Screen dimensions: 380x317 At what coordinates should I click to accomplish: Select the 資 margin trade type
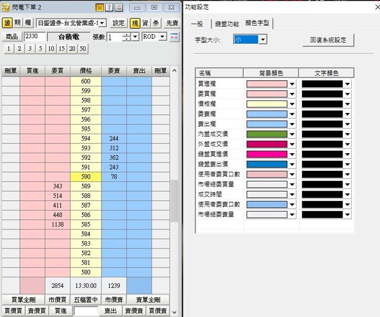[145, 23]
